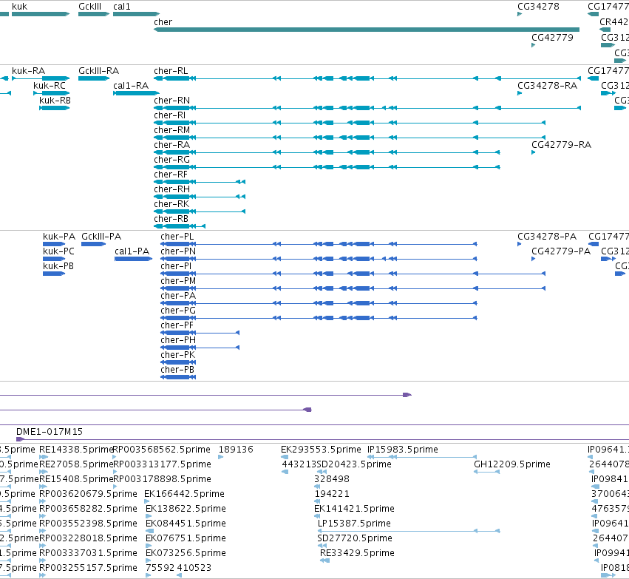
Task: Select the cher-PG protein label
Action: pos(178,311)
